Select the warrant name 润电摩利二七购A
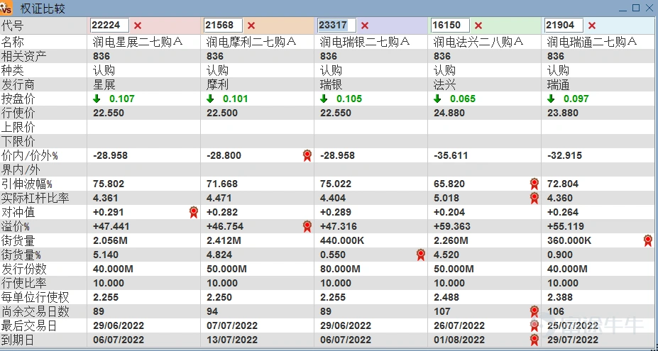Viewport: 658px width, 351px height. point(251,42)
